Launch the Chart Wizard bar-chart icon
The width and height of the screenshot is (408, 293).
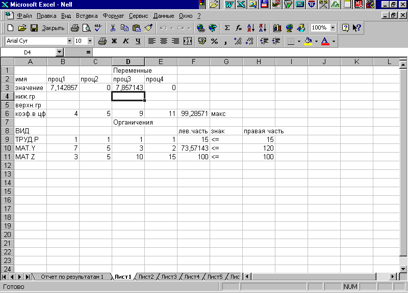(x=277, y=28)
